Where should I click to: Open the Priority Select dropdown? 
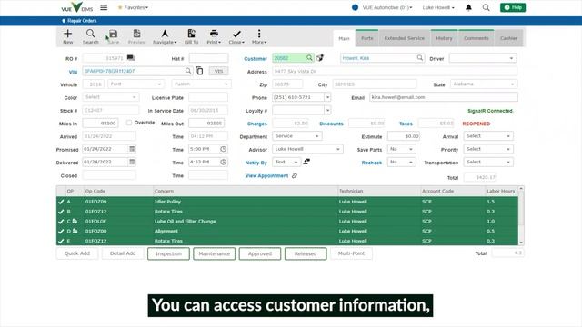(508, 149)
